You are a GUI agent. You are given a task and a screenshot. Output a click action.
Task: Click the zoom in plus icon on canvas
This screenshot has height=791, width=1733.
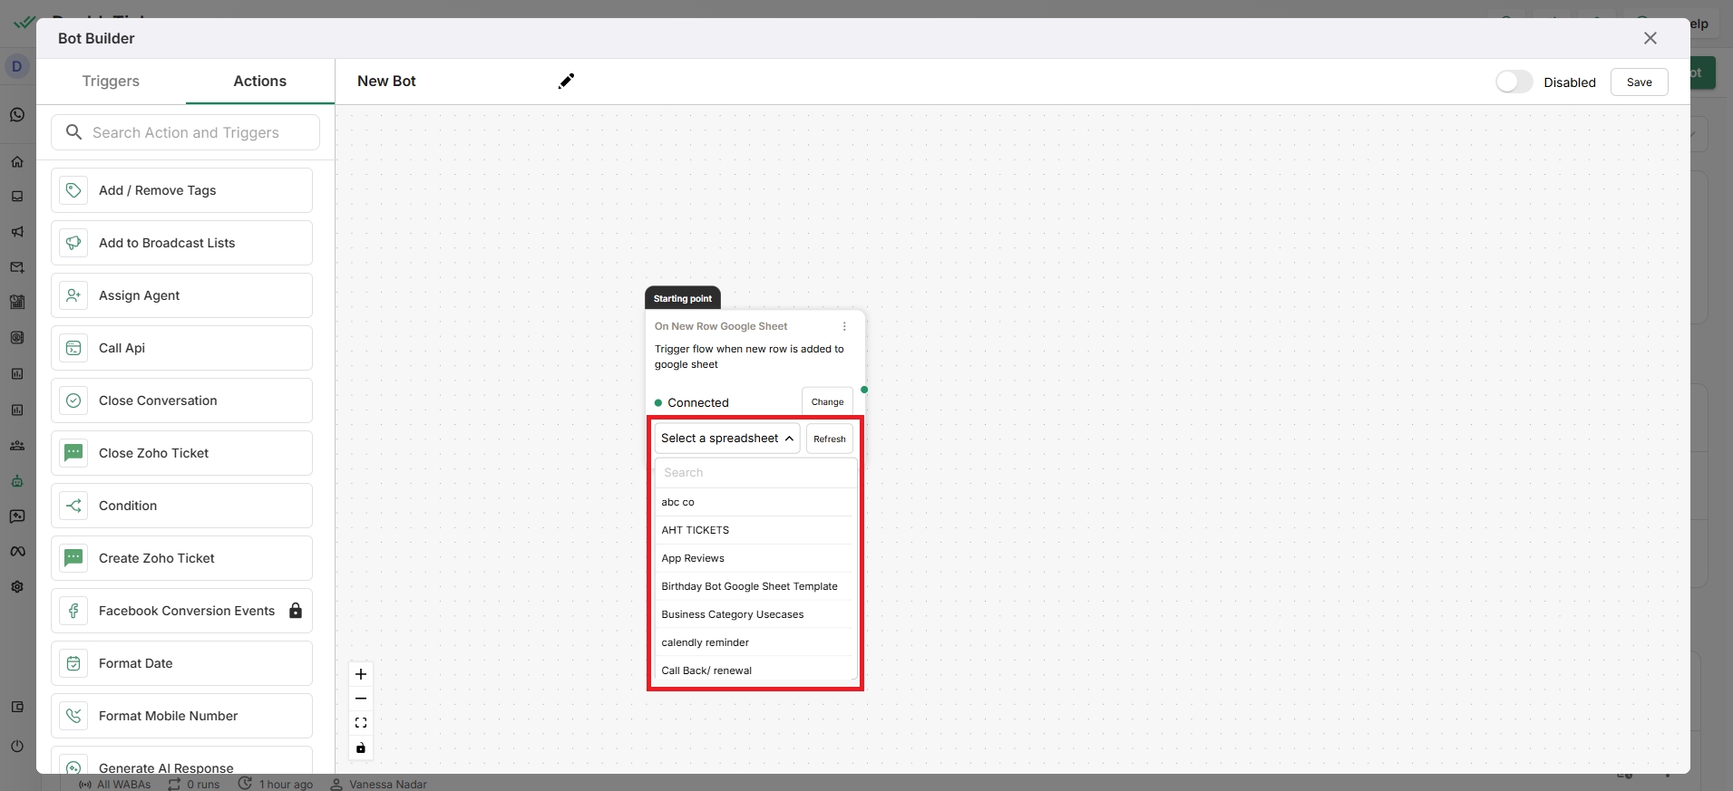coord(361,674)
